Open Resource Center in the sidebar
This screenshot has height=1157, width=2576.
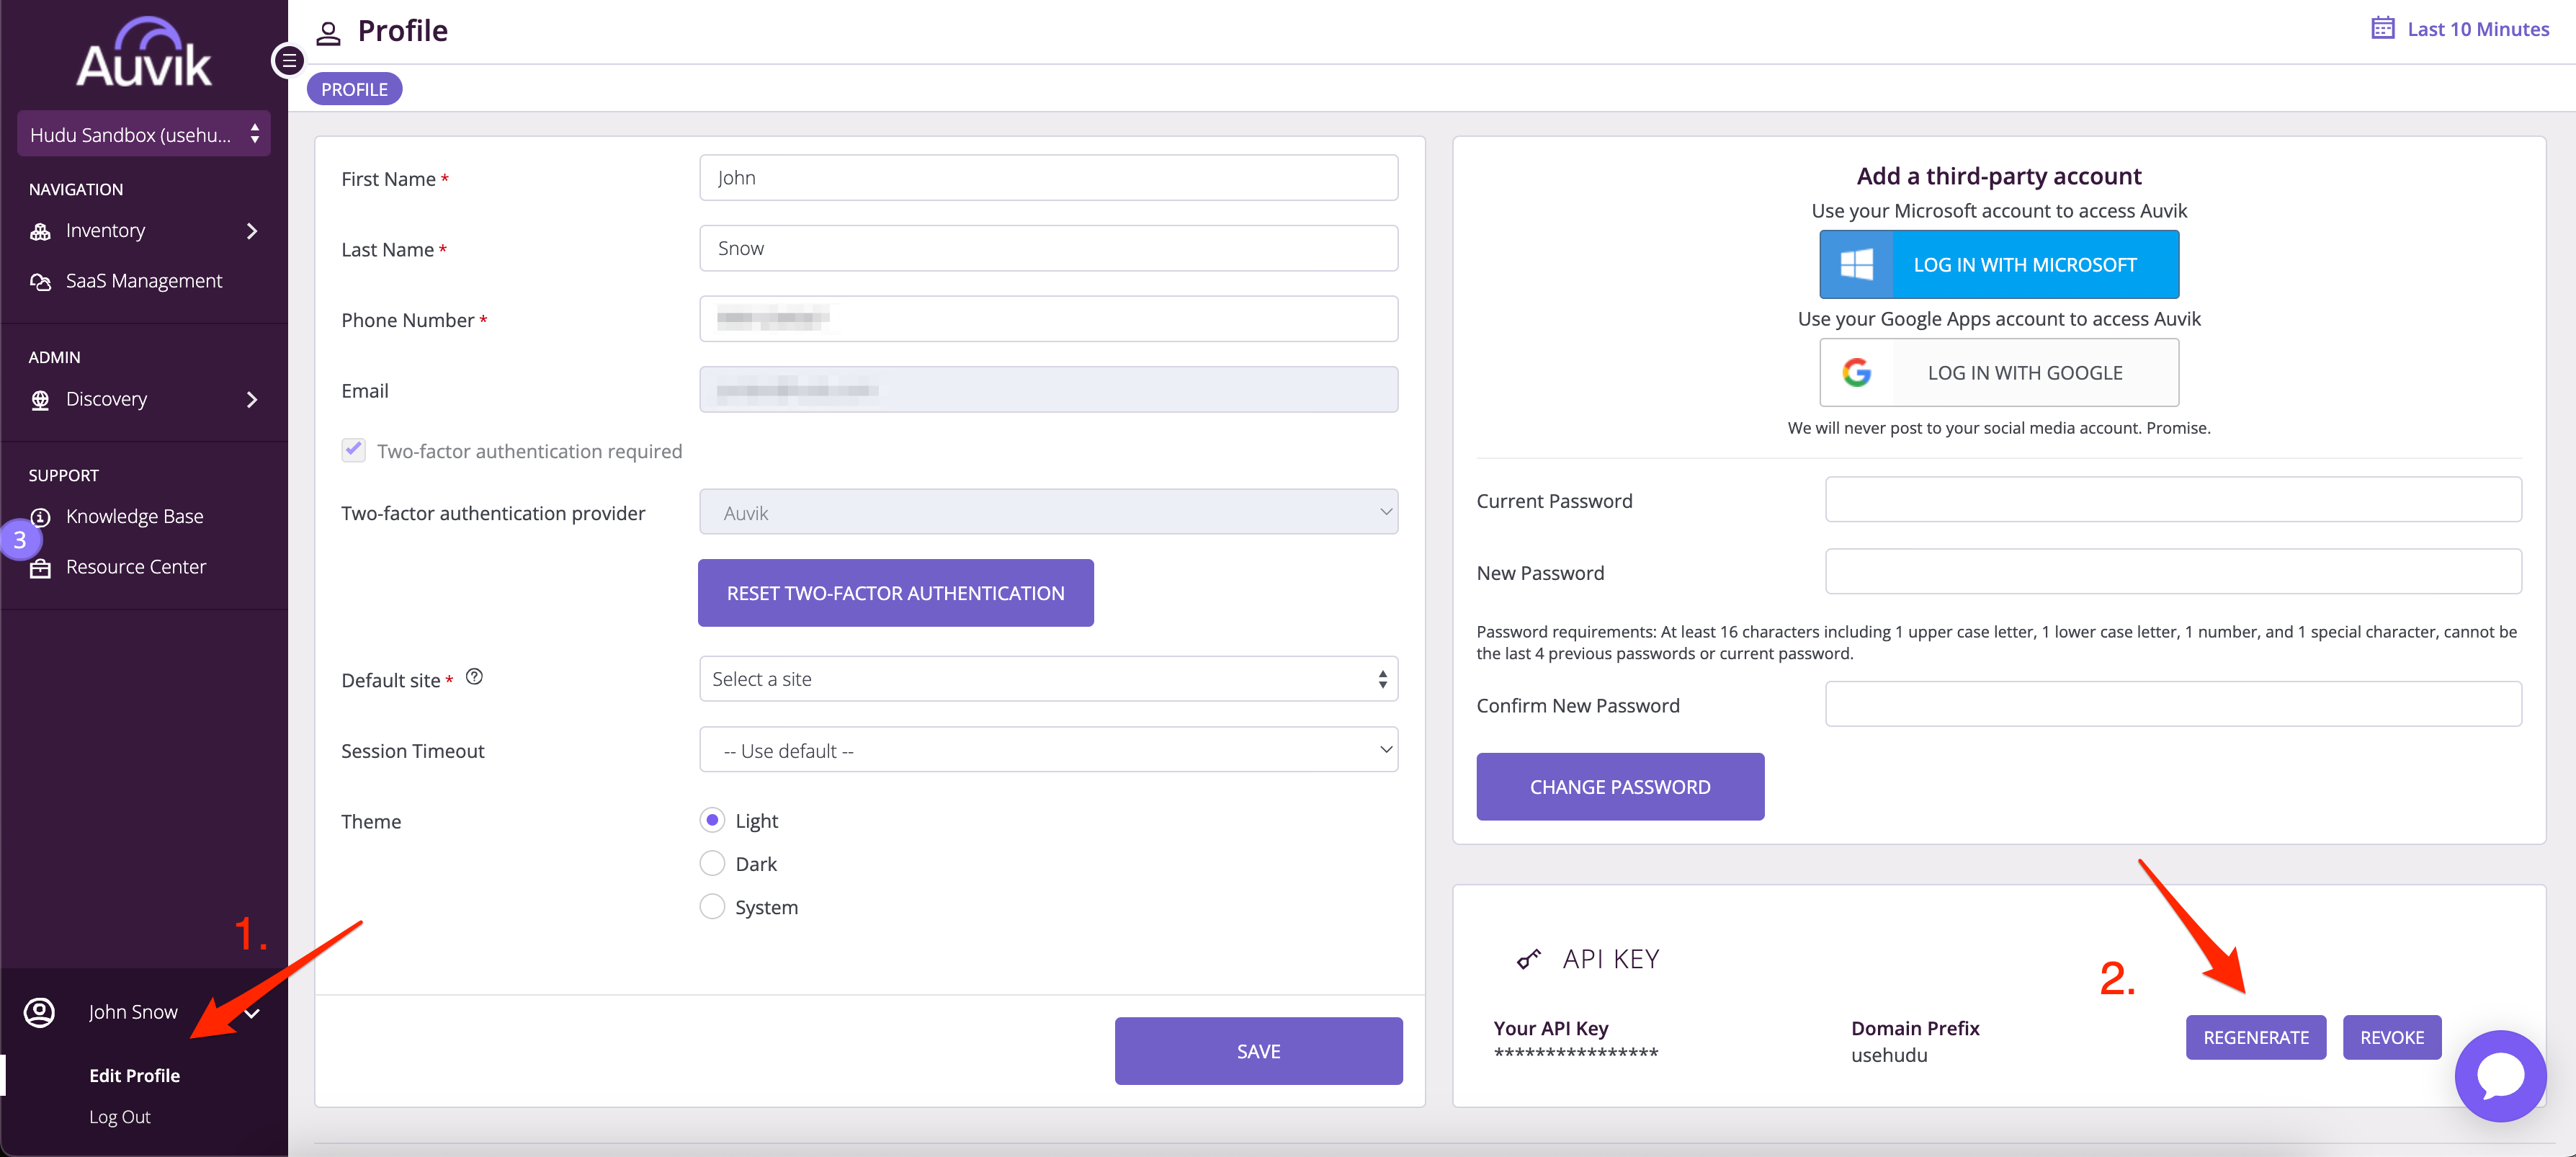tap(136, 567)
